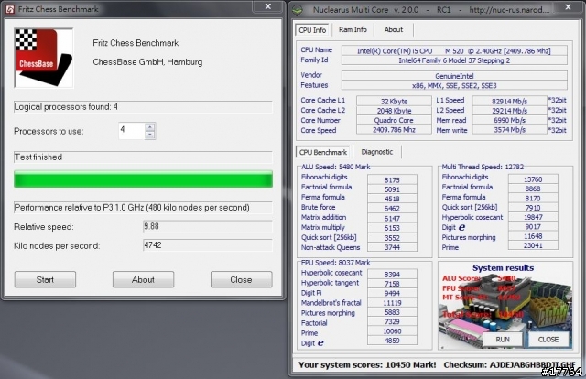Select the CPU Benchmark tab
Screen dimensions: 586x379
[x=323, y=152]
